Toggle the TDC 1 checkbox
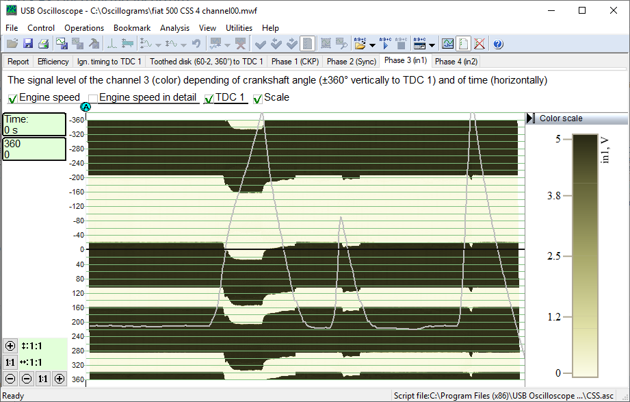This screenshot has width=630, height=402. click(x=208, y=97)
